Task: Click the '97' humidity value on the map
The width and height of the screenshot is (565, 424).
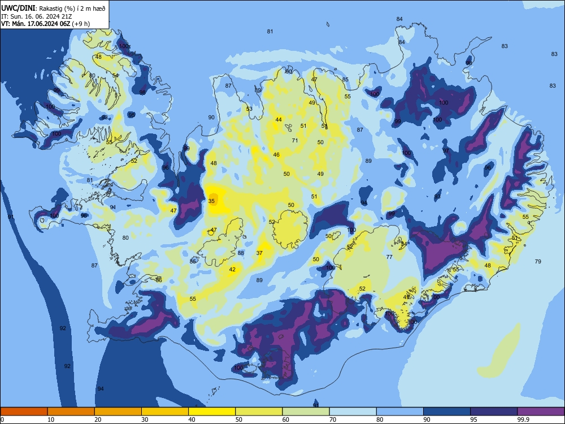Action: pyautogui.click(x=446, y=151)
